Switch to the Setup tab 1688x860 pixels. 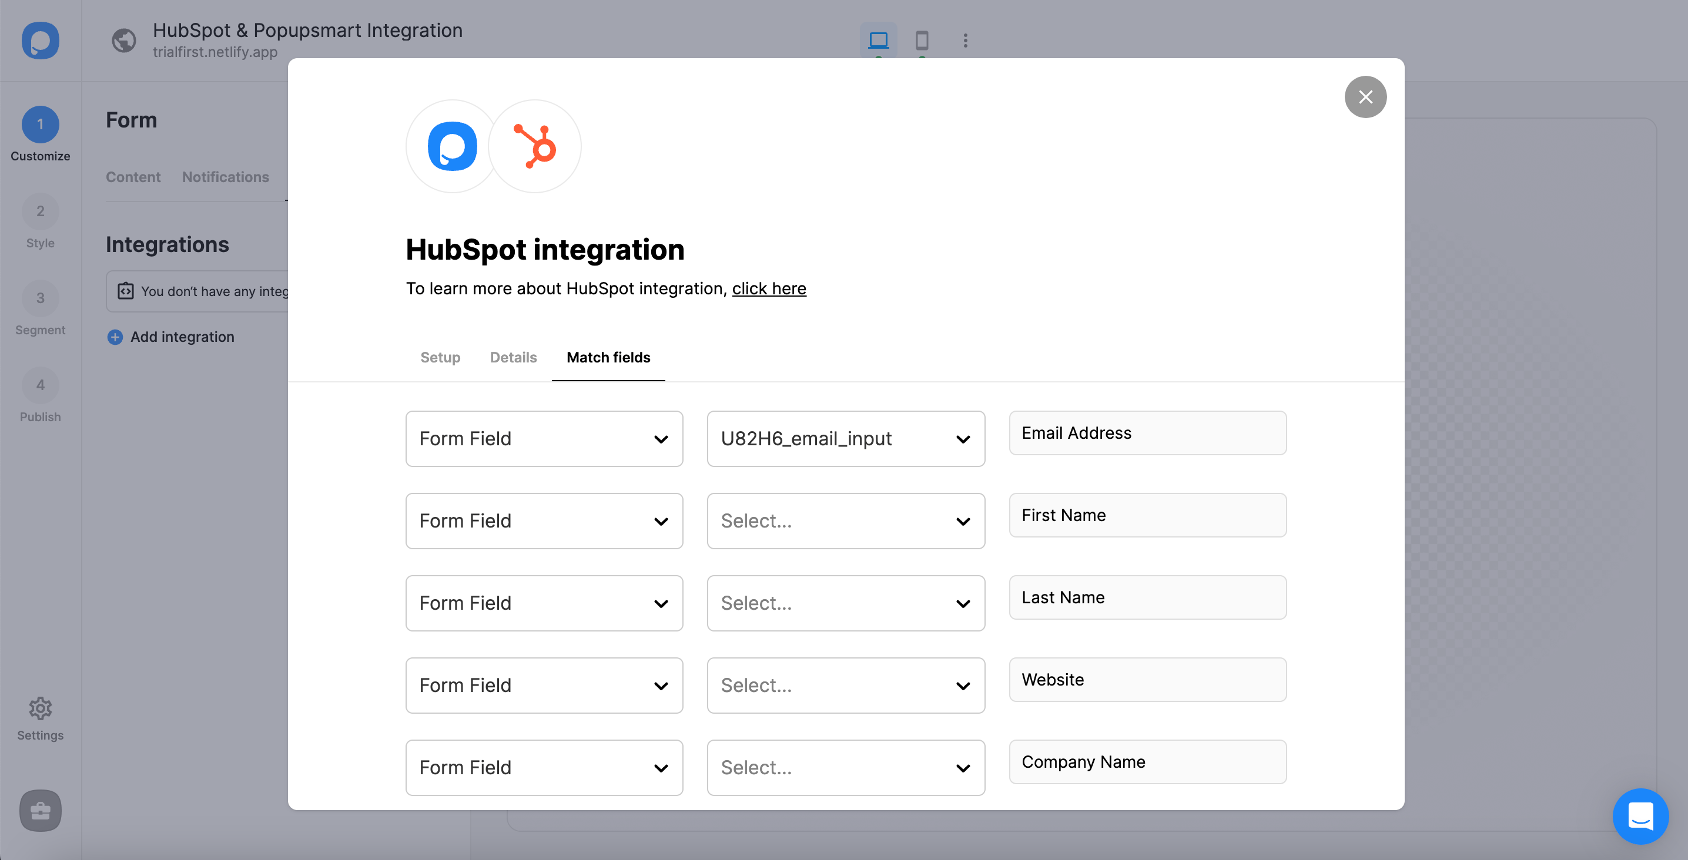coord(440,357)
